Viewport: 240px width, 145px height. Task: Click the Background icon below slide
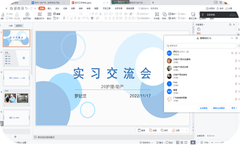pyautogui.click(x=151, y=131)
